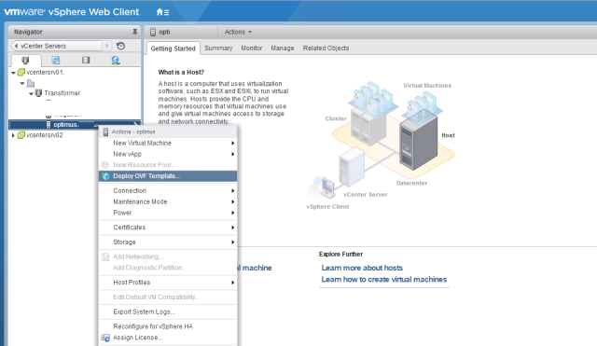This screenshot has width=597, height=346.
Task: Click the optimus host icon in tree
Action: click(49, 124)
